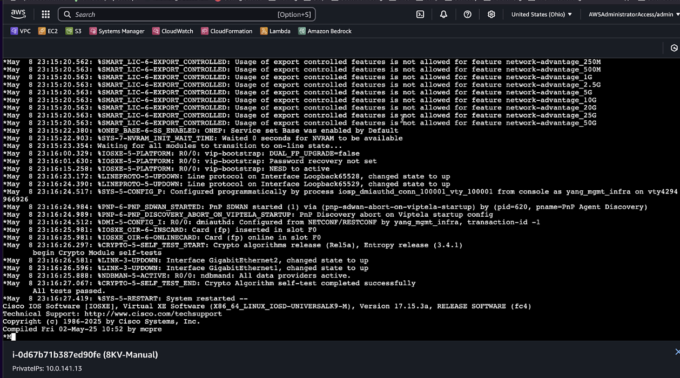The image size is (680, 378).
Task: Open the AWS services grid menu
Action: pyautogui.click(x=46, y=15)
